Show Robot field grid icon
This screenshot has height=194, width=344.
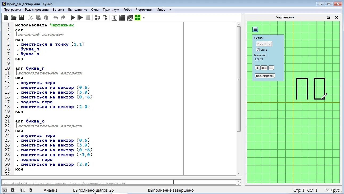122,18
